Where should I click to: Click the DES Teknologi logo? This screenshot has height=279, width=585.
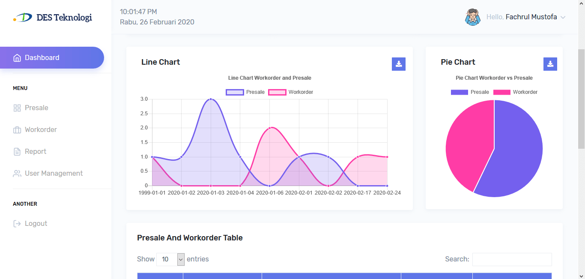[53, 18]
